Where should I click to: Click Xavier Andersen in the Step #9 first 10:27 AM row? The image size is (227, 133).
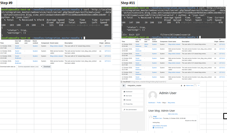(x=18, y=47)
